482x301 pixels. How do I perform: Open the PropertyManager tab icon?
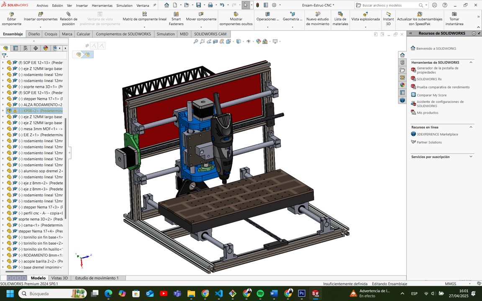[15, 48]
